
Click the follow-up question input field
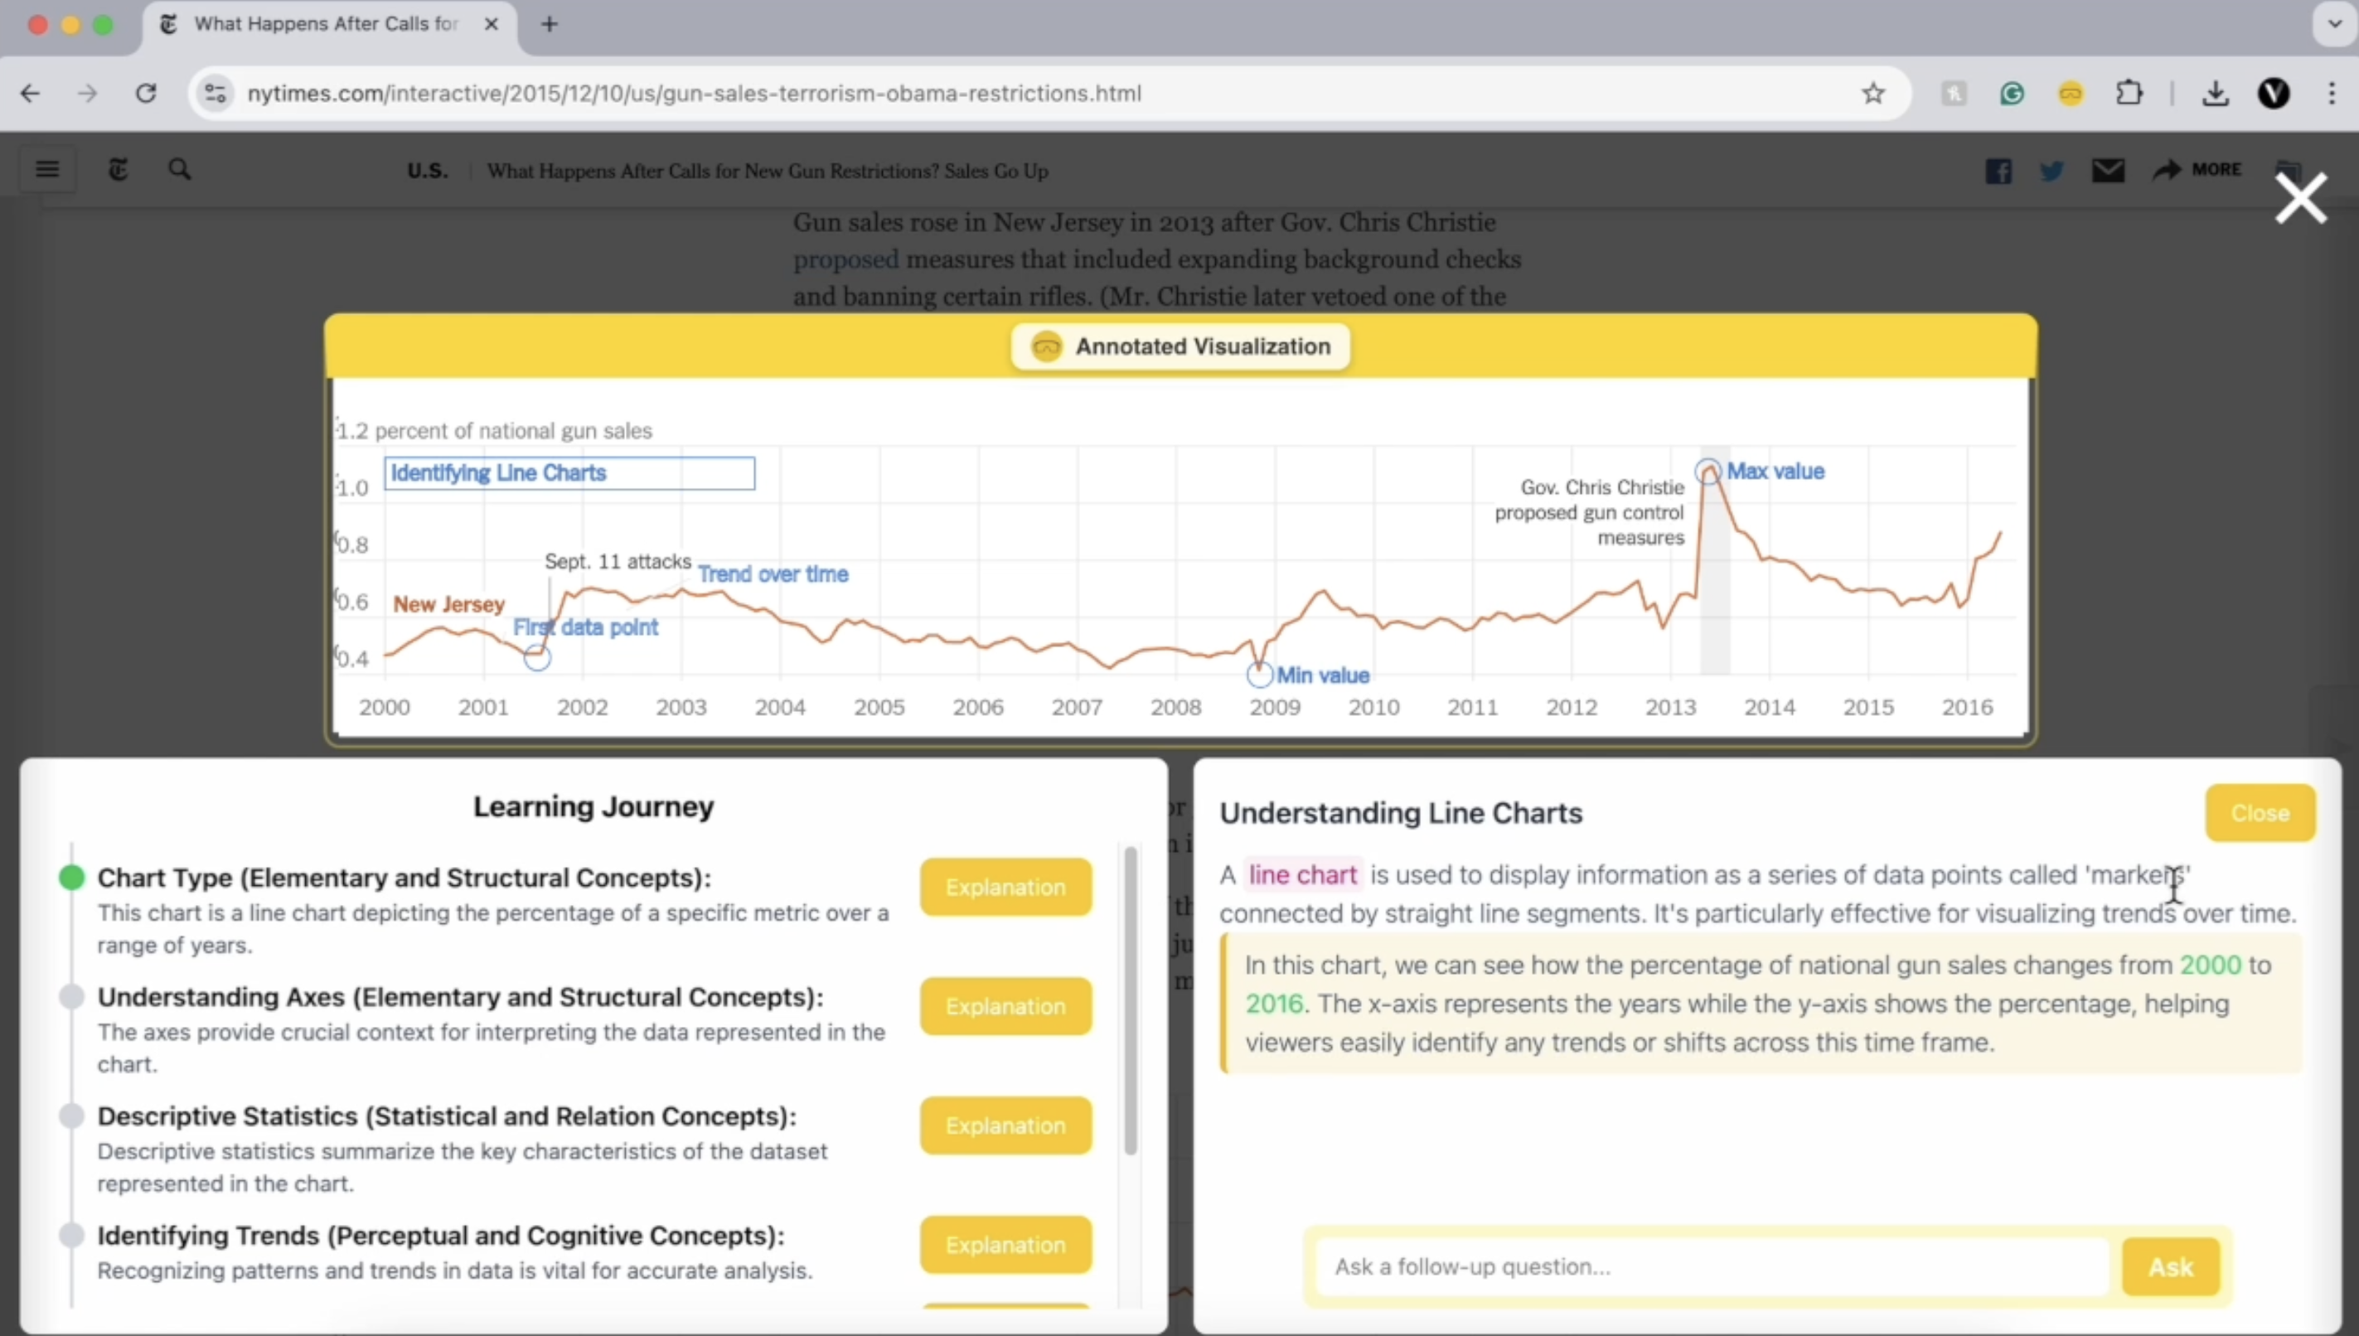1711,1266
